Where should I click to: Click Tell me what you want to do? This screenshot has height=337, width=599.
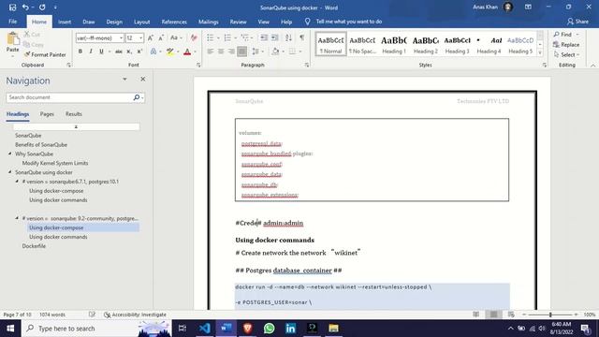349,22
